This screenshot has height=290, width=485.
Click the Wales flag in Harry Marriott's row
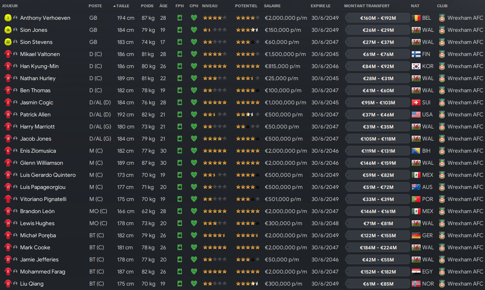(x=416, y=126)
